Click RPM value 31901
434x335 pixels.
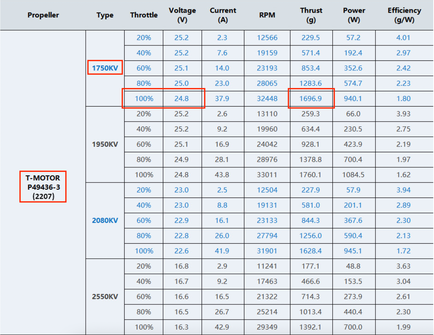(267, 251)
